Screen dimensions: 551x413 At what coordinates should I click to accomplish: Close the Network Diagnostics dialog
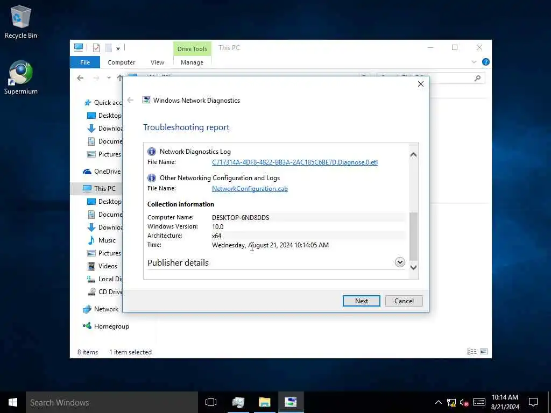[421, 84]
